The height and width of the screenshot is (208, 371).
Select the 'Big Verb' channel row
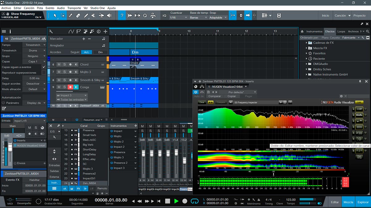[x=86, y=145]
